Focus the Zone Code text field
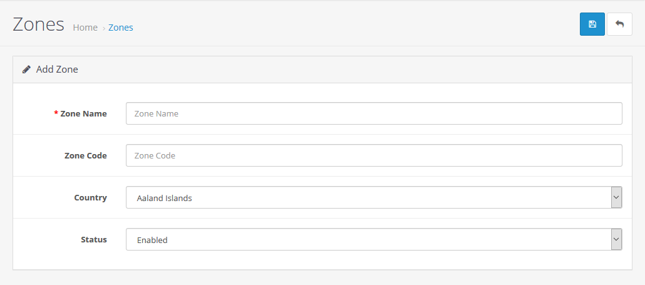Image resolution: width=645 pixels, height=285 pixels. pyautogui.click(x=374, y=155)
